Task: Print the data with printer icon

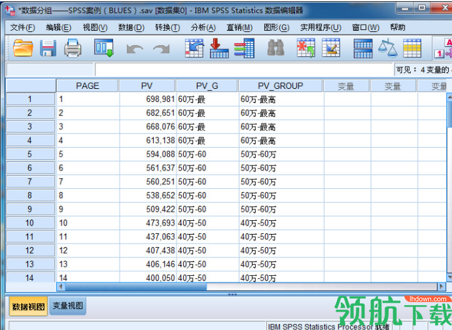Action: 73,48
